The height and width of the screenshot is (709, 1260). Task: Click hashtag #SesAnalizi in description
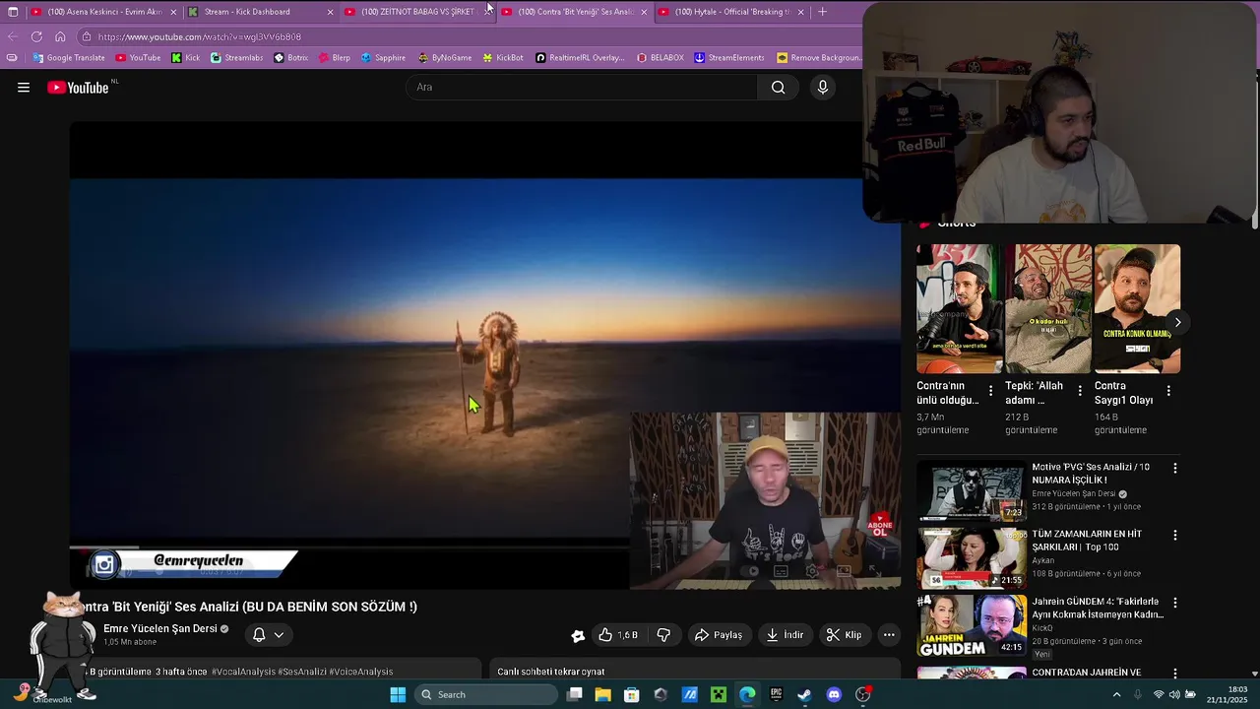tap(302, 672)
